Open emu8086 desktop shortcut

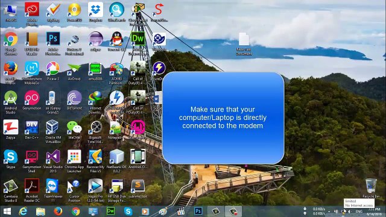tap(95, 71)
